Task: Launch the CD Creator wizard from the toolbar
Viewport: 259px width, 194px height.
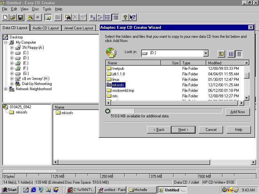Action: [30, 17]
